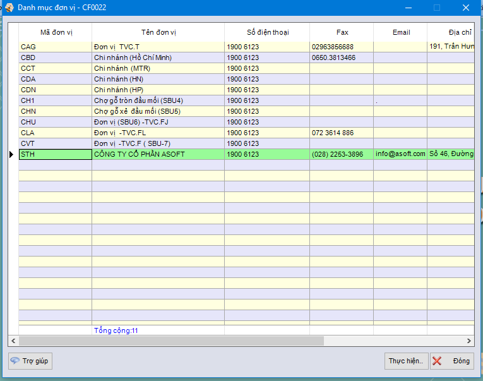Click the Đóng button
This screenshot has height=381, width=483.
(x=451, y=361)
